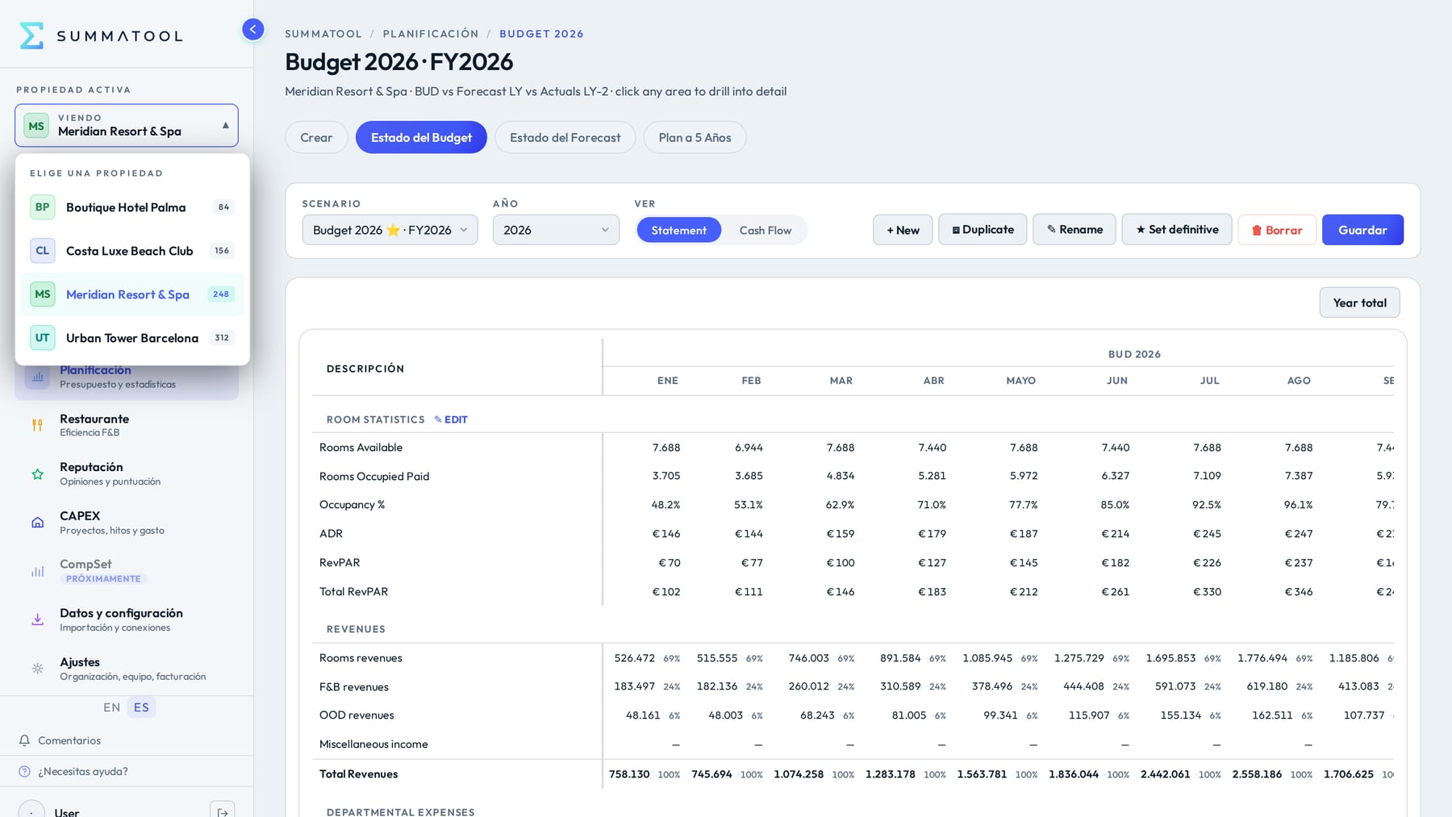Click the Guardar button
This screenshot has height=817, width=1452.
coord(1362,230)
